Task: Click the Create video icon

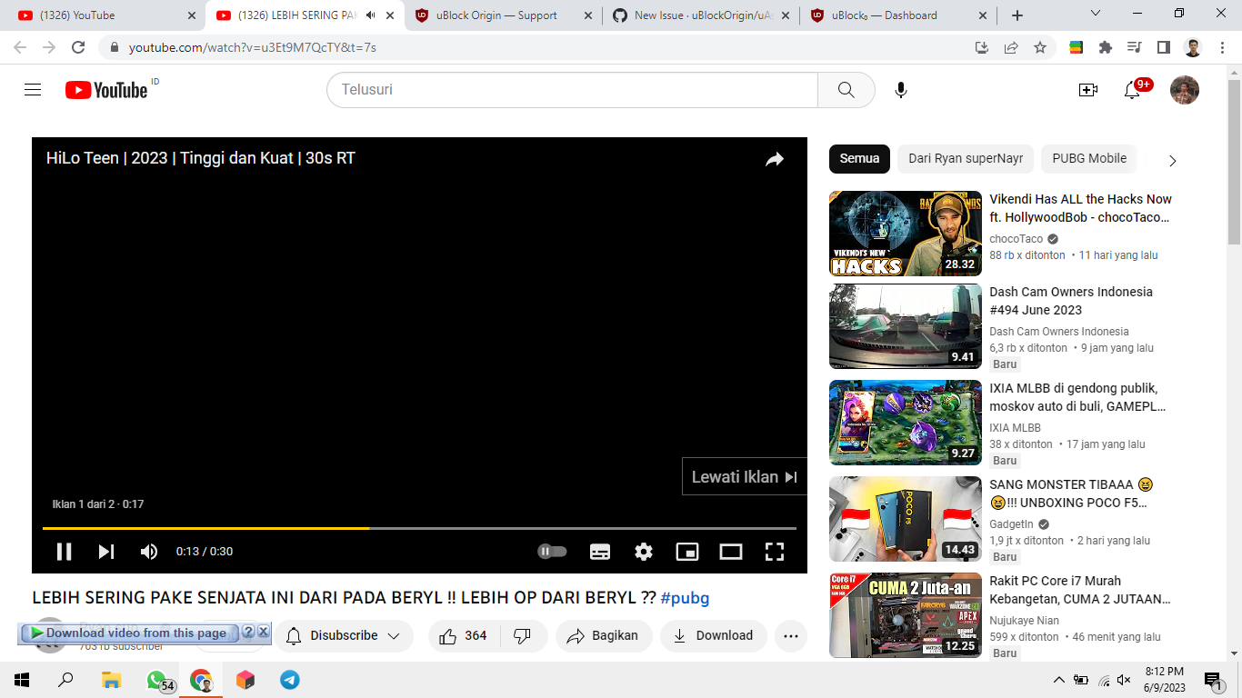Action: [x=1087, y=89]
